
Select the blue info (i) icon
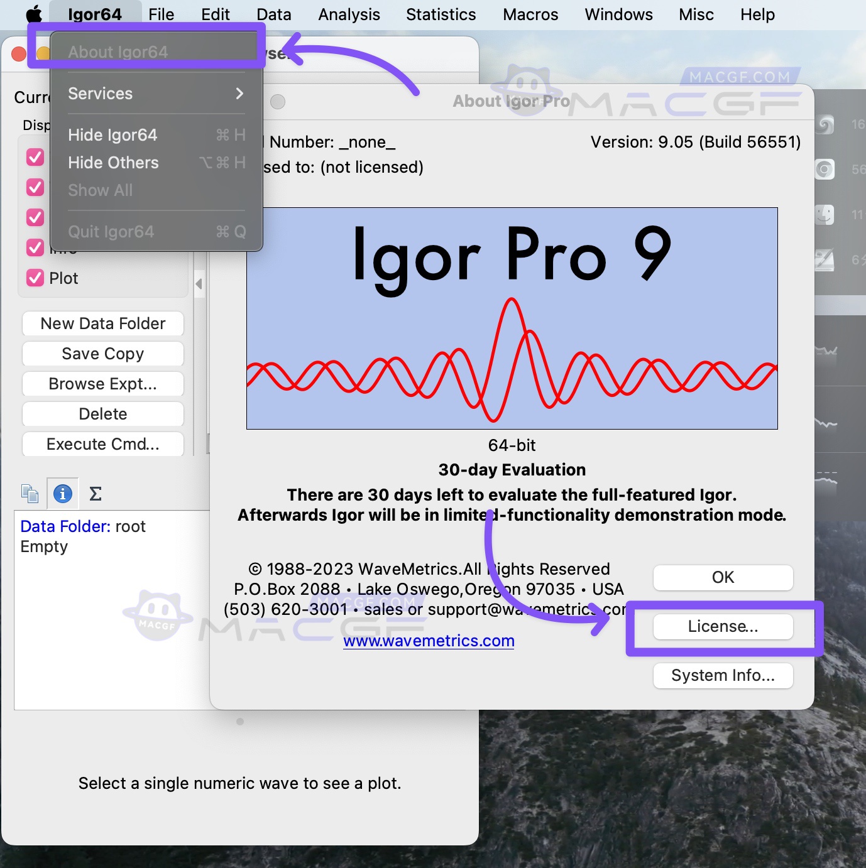[x=62, y=494]
